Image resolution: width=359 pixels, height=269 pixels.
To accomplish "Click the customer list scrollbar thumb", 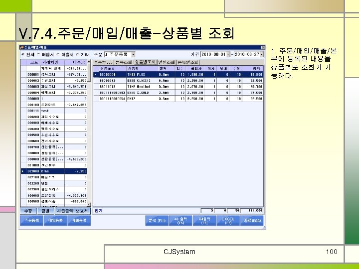I will [x=89, y=73].
